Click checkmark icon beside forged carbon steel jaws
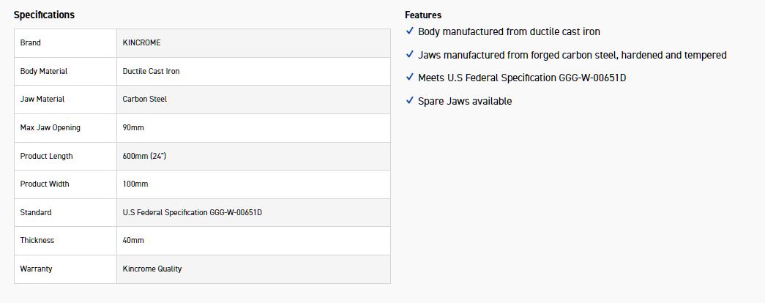Viewport: 765px width, 303px height. 409,55
